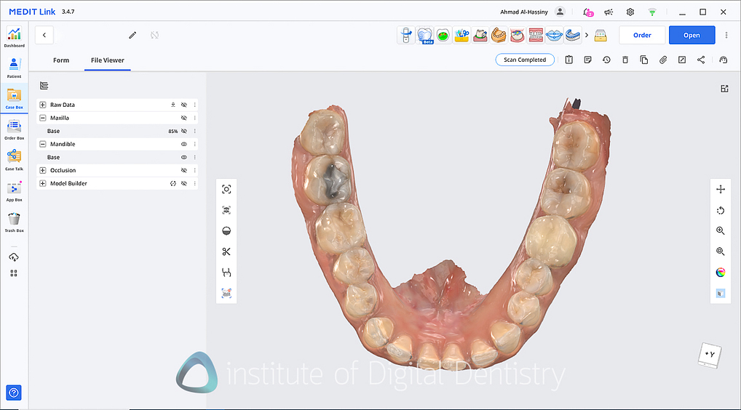Open the more options menu beside Open
Image resolution: width=741 pixels, height=410 pixels.
click(x=726, y=35)
